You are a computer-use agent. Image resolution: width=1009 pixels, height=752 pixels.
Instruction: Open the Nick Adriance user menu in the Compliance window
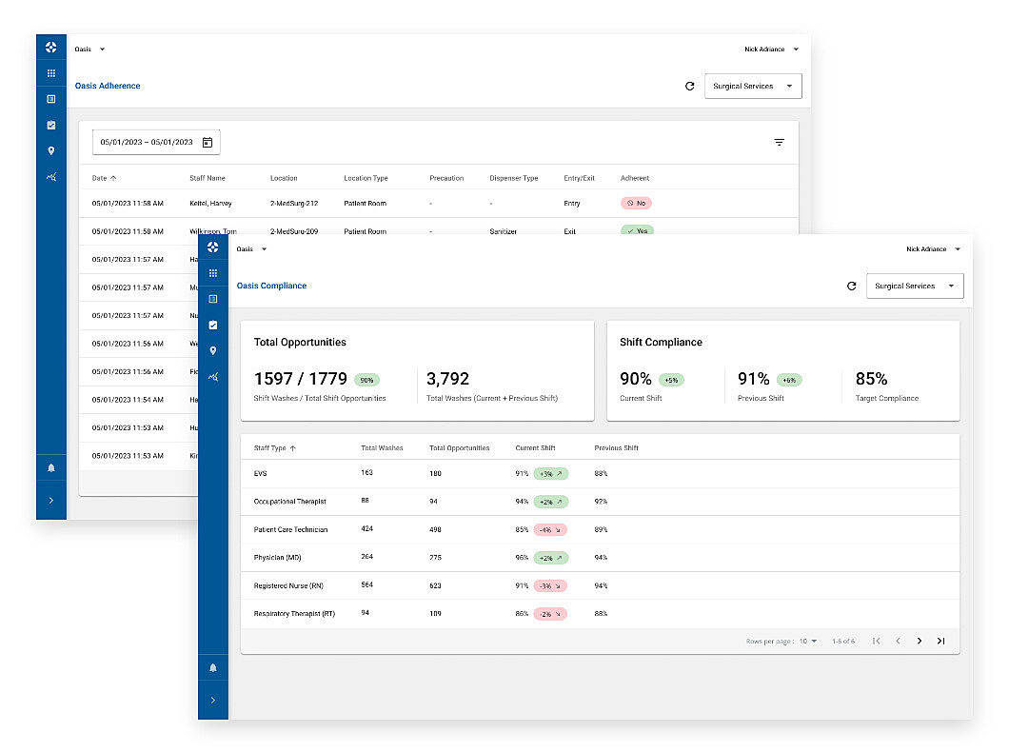(932, 249)
